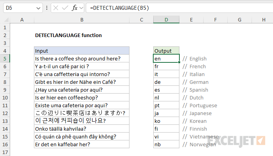
Task: Select column E header
Action: [x=191, y=19]
